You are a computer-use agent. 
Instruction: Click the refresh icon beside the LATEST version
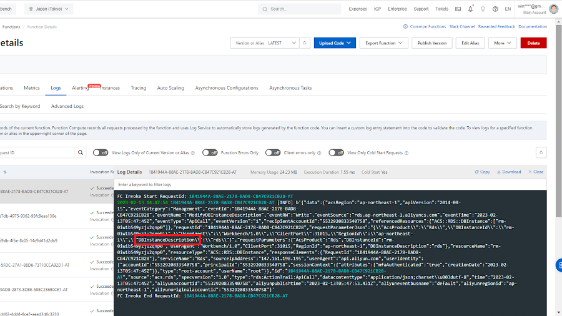pos(305,43)
